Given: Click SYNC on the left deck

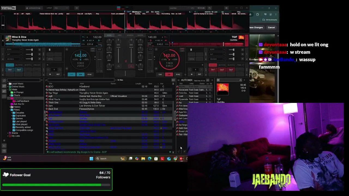Looking at the screenshot, I should 89,74.
